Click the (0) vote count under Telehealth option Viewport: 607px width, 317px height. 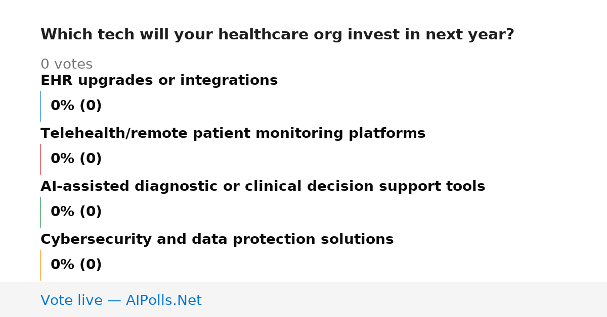click(x=91, y=159)
